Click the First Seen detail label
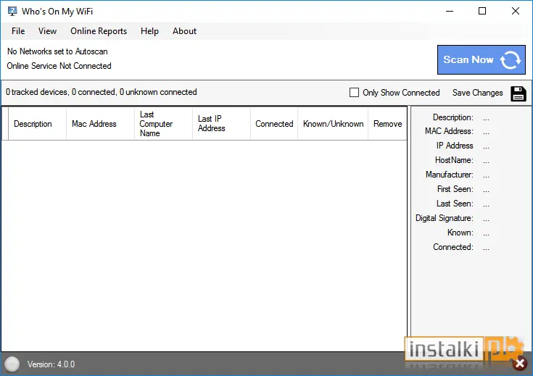The image size is (533, 376). pos(455,189)
